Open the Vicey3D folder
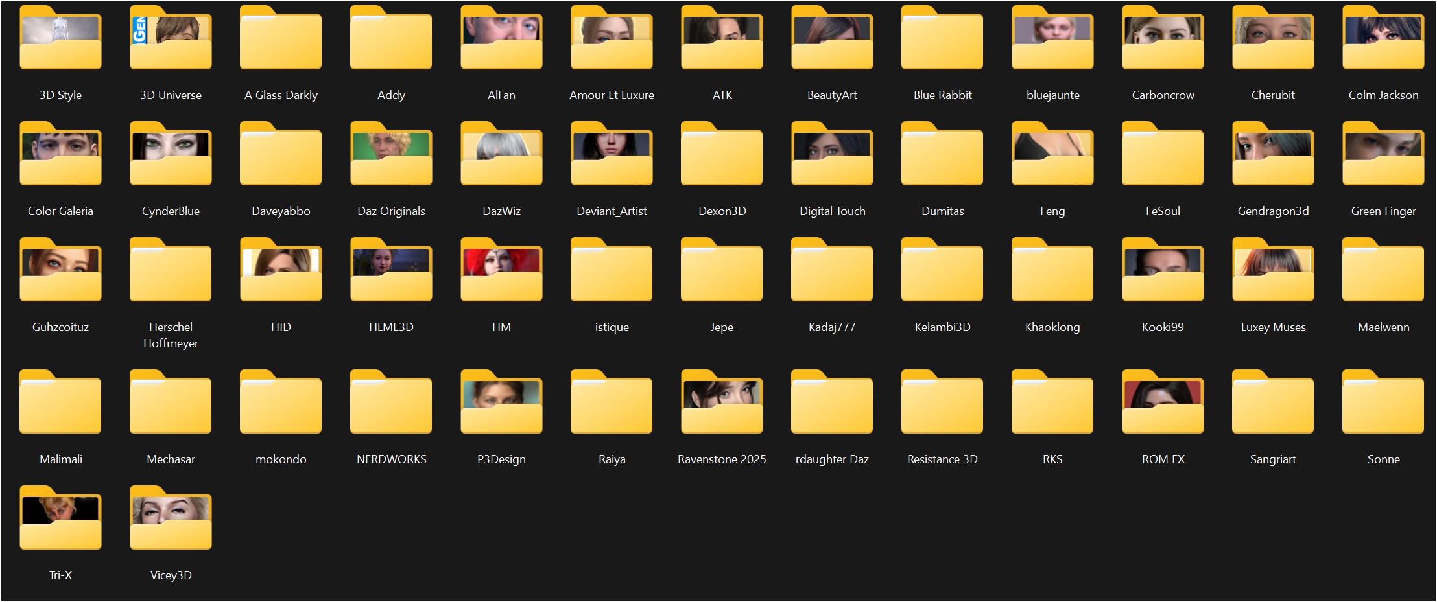1437x602 pixels. (x=171, y=518)
